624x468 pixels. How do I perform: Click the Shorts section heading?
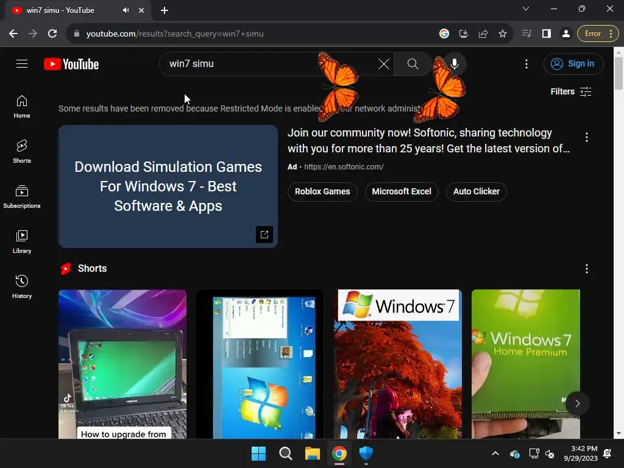pos(93,269)
